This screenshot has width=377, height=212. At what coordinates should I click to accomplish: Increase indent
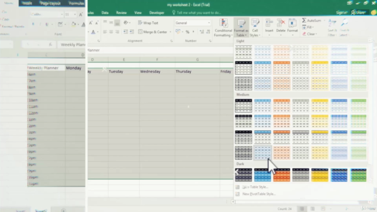132,32
